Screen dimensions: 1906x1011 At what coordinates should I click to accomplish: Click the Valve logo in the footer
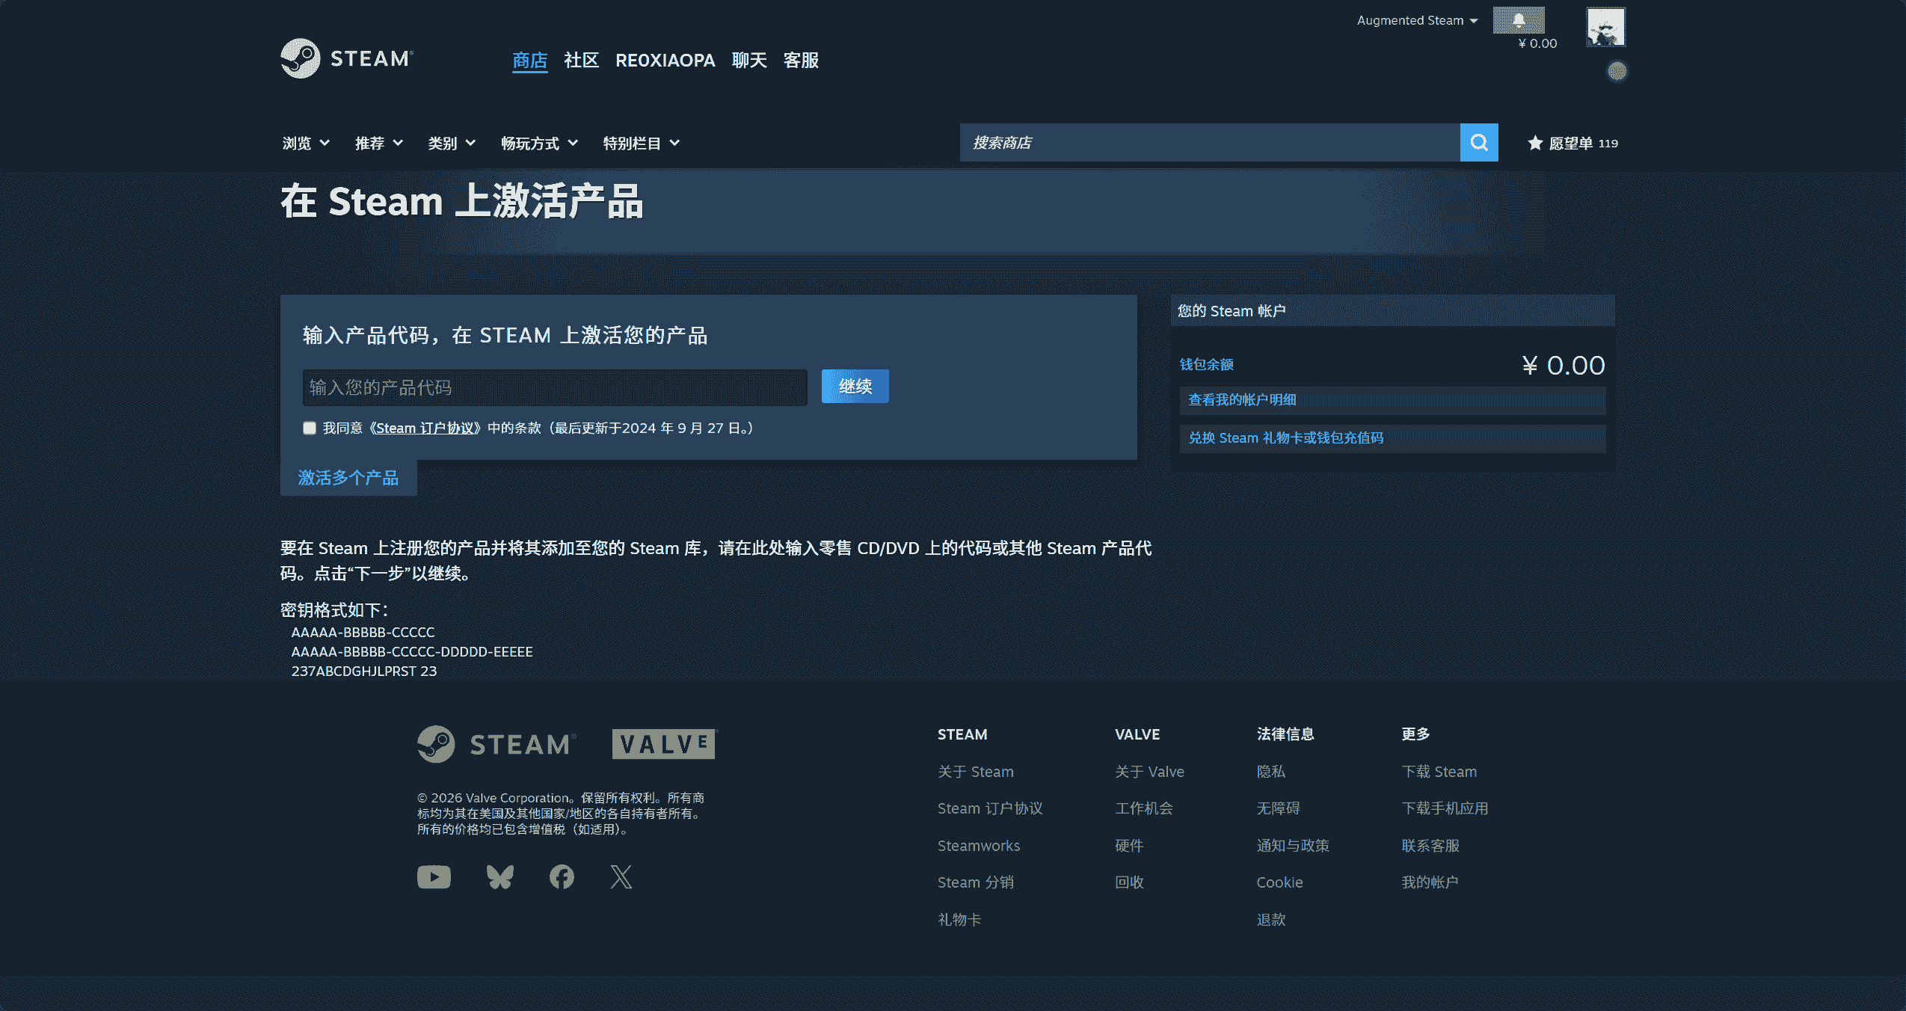point(664,744)
